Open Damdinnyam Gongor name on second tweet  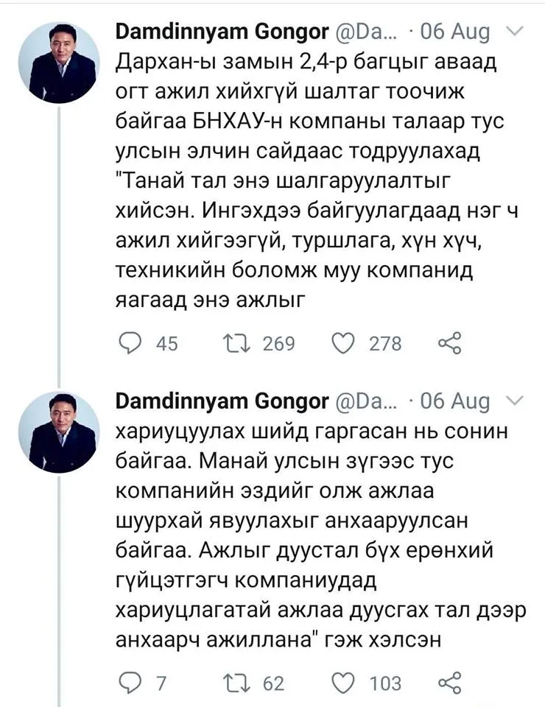coord(222,401)
